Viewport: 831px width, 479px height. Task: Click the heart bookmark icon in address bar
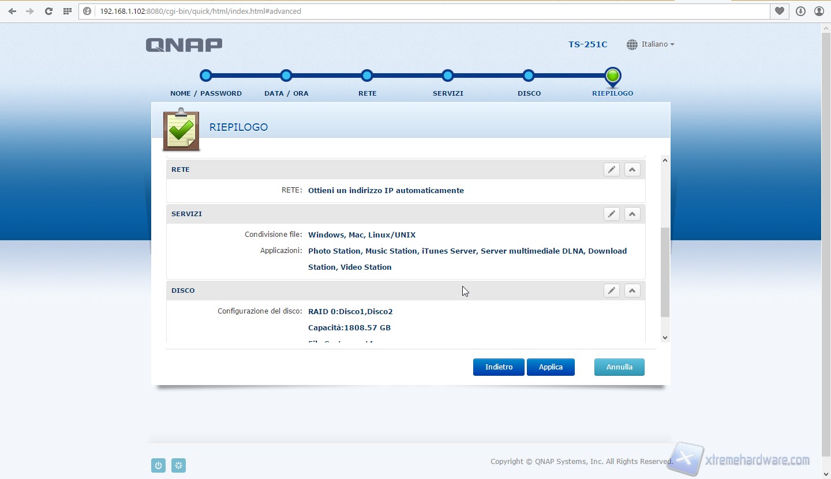click(x=780, y=11)
